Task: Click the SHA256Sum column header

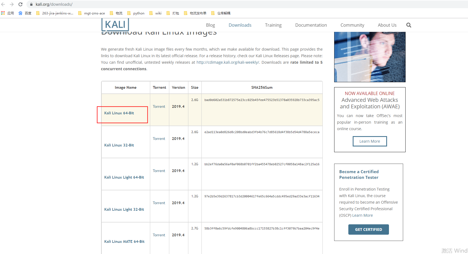Action: pyautogui.click(x=262, y=87)
